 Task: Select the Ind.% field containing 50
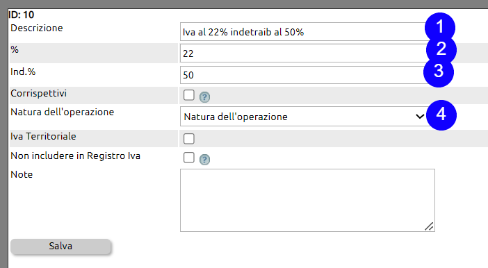pos(304,75)
